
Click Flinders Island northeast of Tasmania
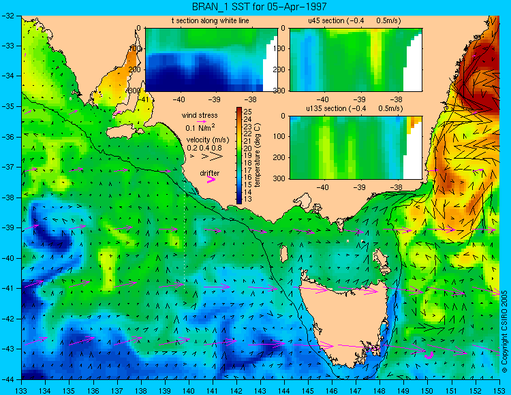[382, 259]
